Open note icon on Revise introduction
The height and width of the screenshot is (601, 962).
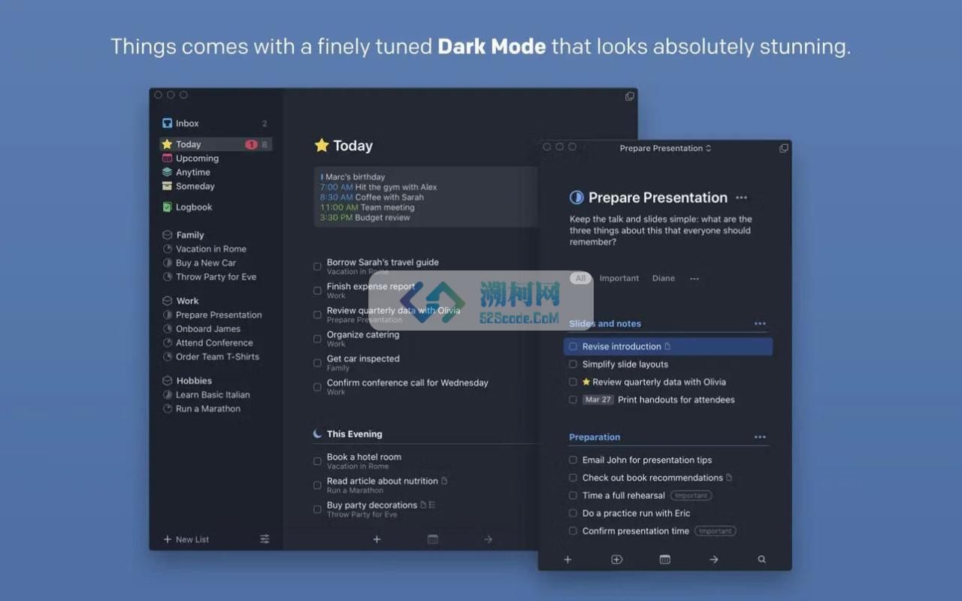667,346
